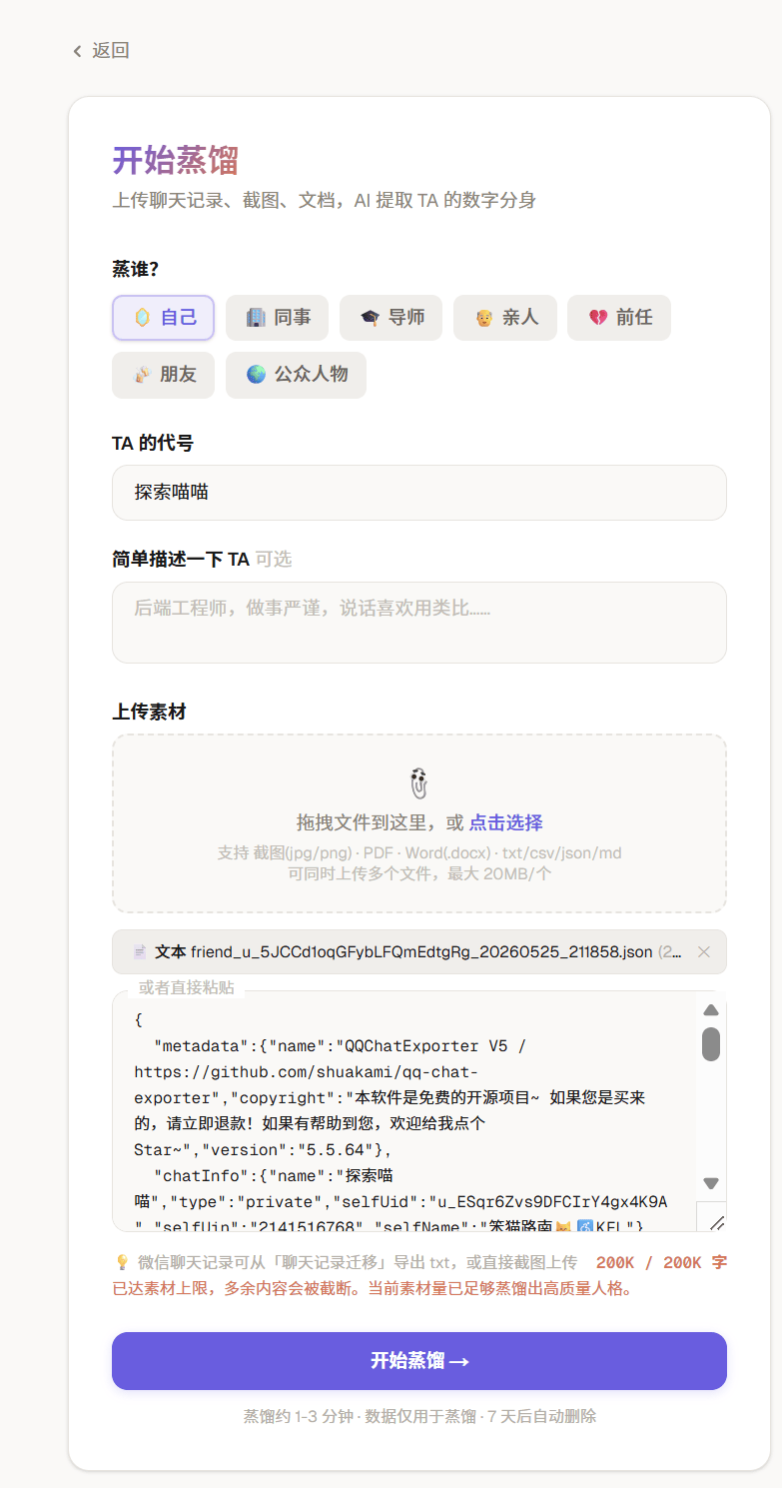782x1488 pixels.
Task: Click the text area resize handle corner
Action: pyautogui.click(x=716, y=1223)
